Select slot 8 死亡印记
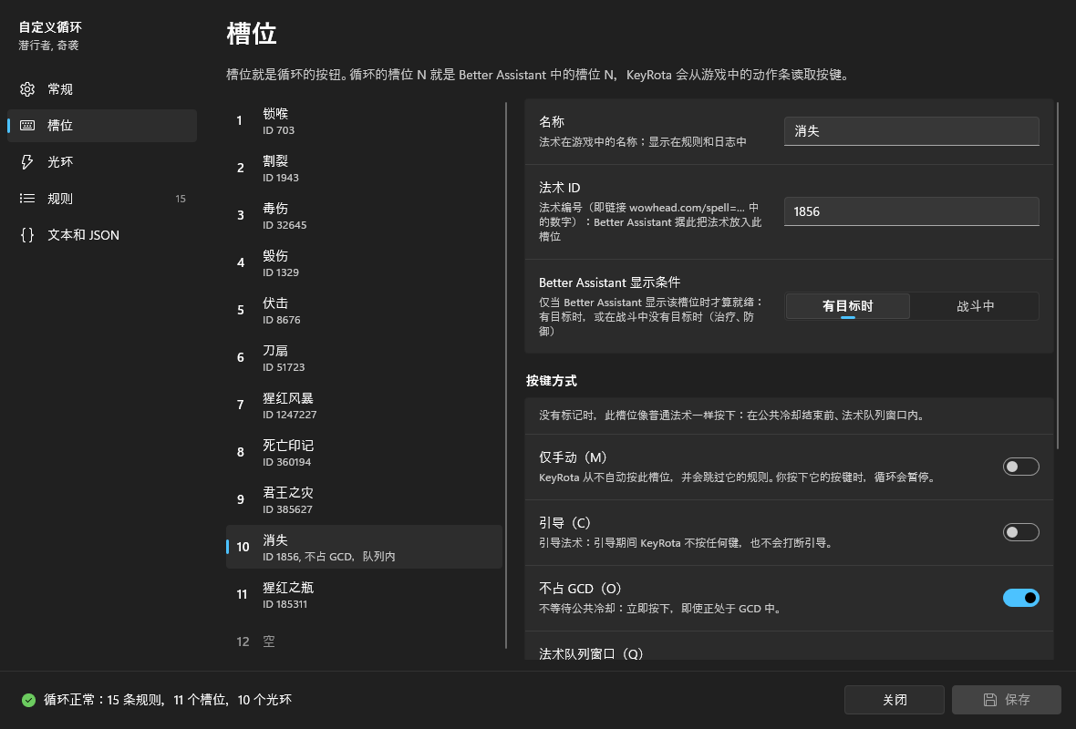 point(365,453)
